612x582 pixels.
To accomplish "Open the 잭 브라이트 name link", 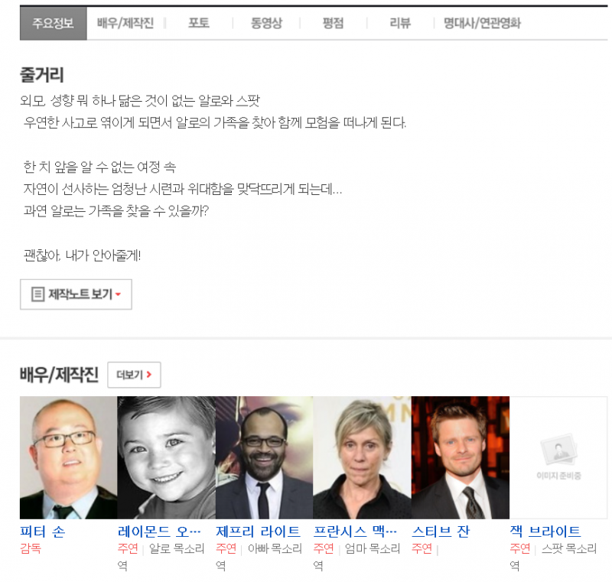I will 545,532.
